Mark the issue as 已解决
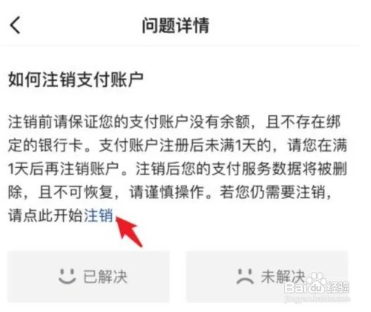 click(x=88, y=276)
